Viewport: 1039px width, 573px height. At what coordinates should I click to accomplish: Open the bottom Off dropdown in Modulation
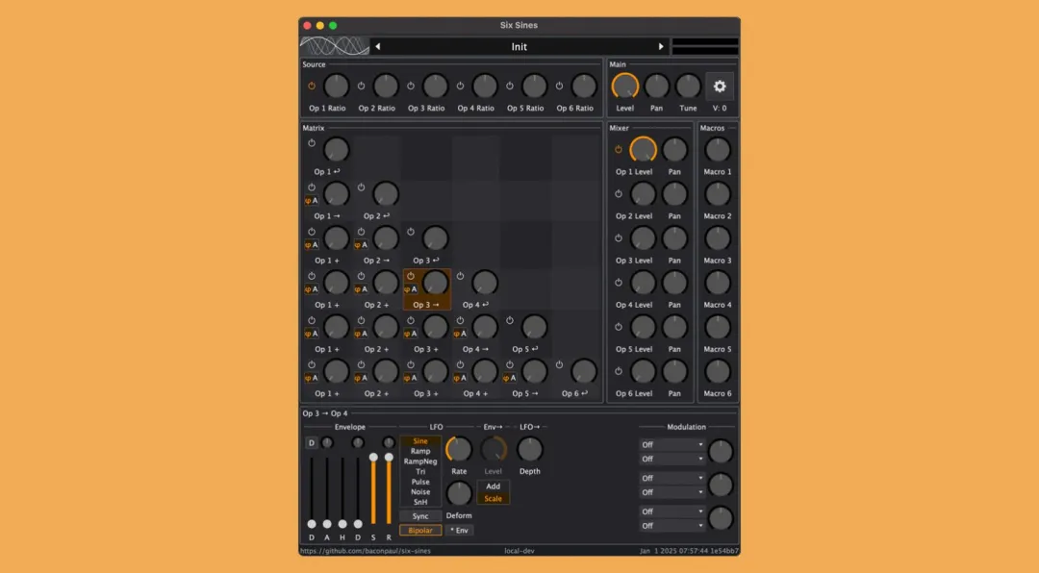click(x=672, y=525)
